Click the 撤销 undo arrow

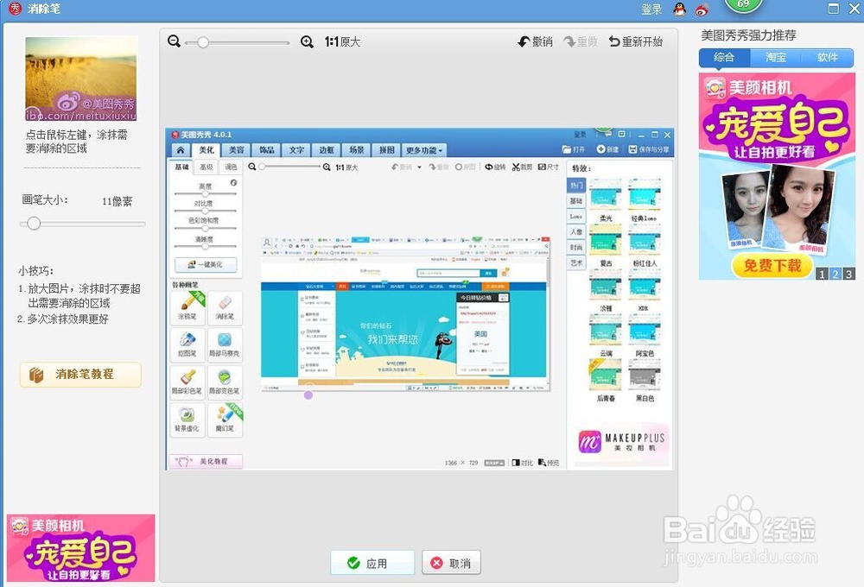tap(535, 41)
